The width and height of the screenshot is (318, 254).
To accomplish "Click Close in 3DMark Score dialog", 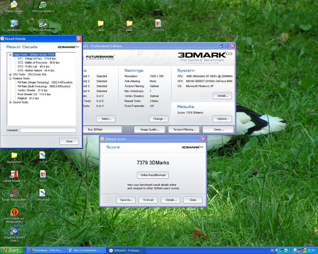I will pyautogui.click(x=193, y=200).
